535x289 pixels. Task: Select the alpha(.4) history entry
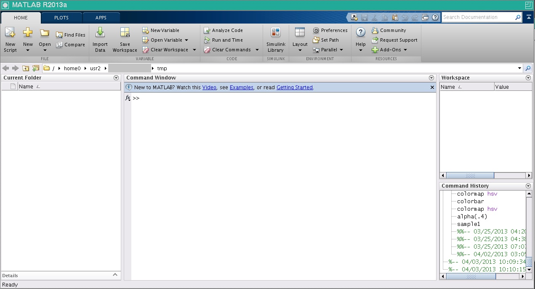(x=472, y=217)
